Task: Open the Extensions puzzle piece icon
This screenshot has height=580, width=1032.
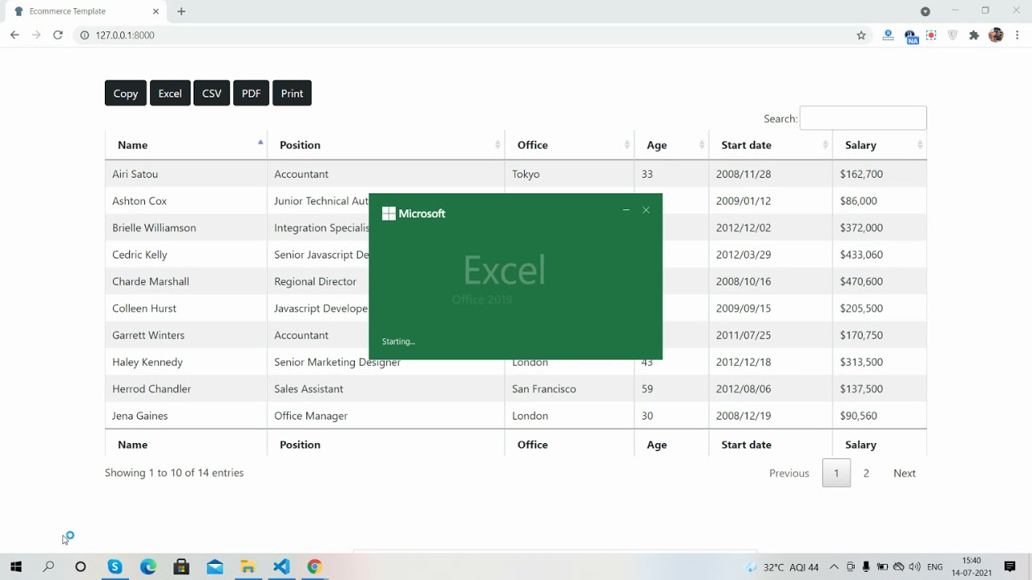Action: [974, 35]
